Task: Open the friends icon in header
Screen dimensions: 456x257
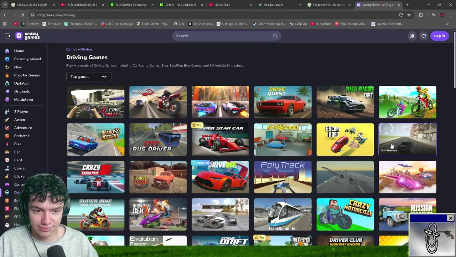Action: 412,36
